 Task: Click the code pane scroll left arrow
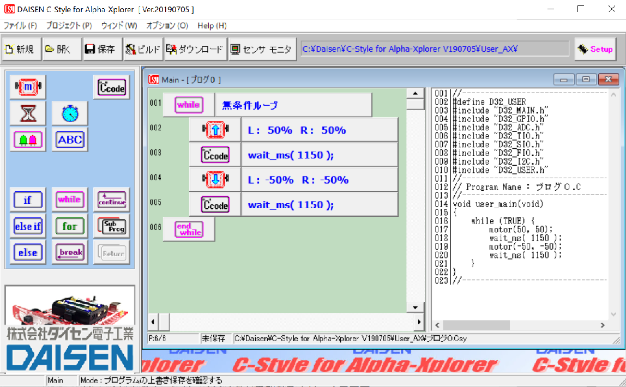tap(437, 325)
